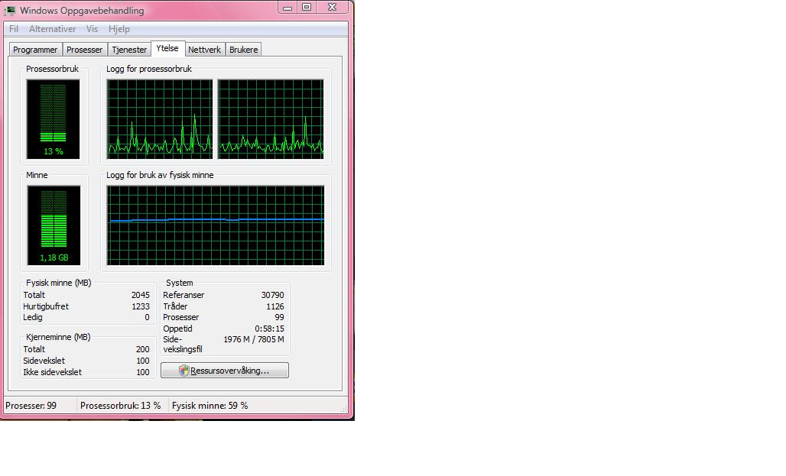
Task: Open the Vis menu
Action: coord(92,29)
